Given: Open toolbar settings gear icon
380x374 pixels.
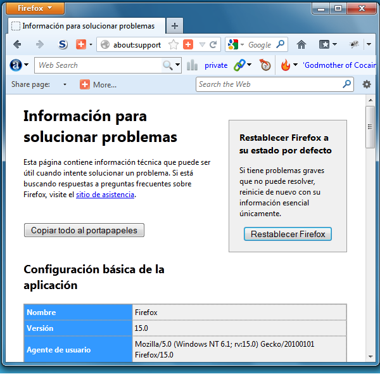Looking at the screenshot, I should (x=367, y=84).
